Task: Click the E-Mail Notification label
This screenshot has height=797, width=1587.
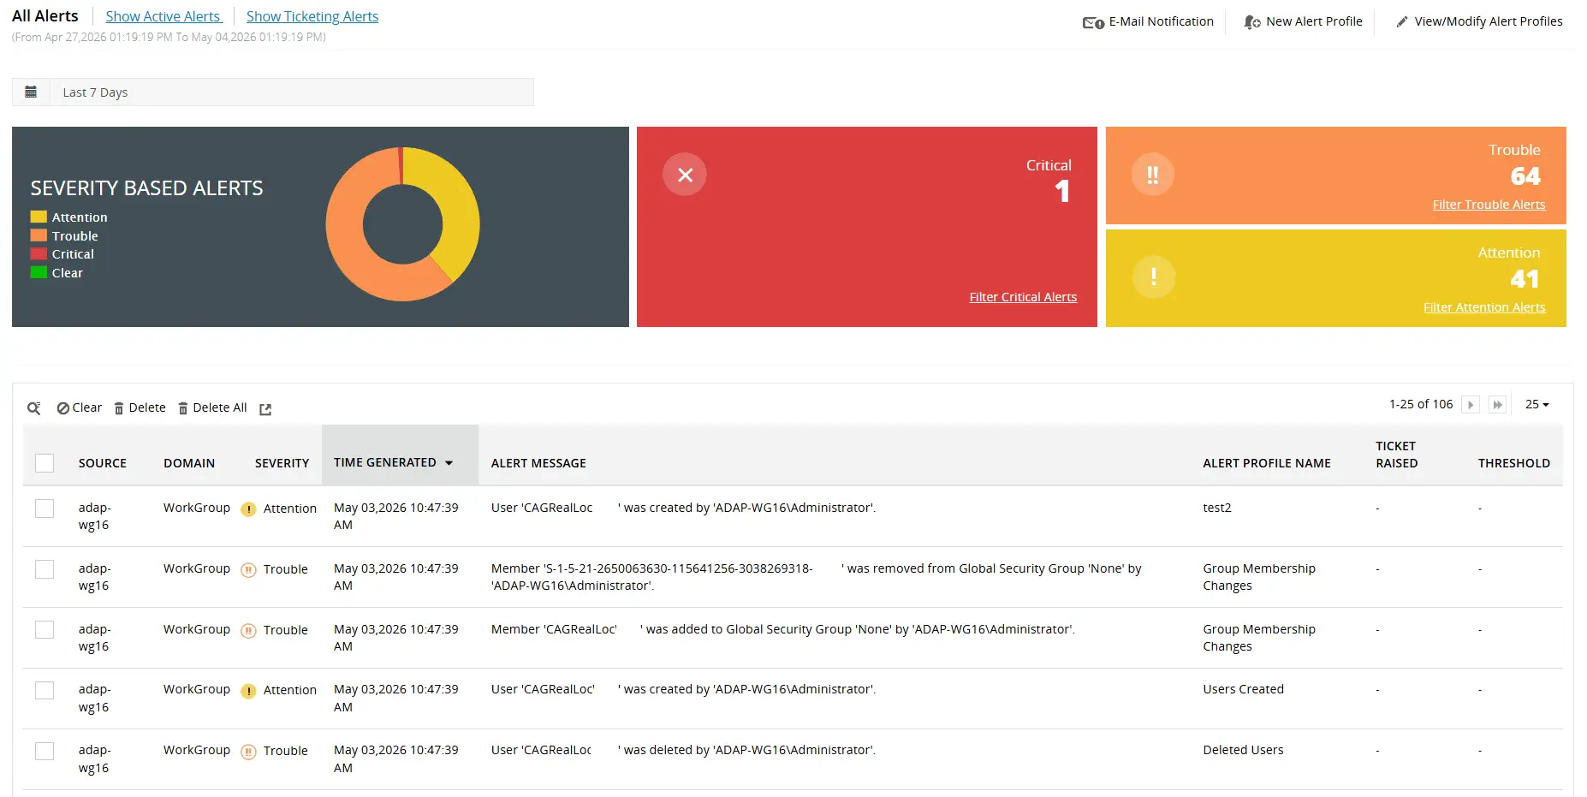Action: [1162, 21]
